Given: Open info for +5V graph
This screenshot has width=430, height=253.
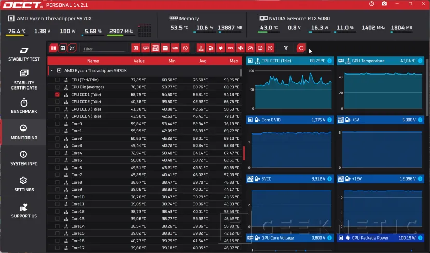Looking at the screenshot, I should coord(420,120).
